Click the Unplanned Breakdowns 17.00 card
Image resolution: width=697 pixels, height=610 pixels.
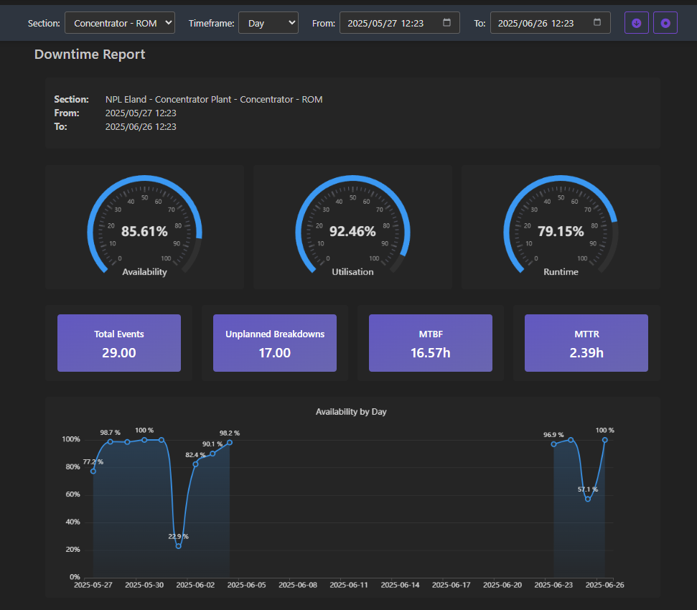pos(275,343)
